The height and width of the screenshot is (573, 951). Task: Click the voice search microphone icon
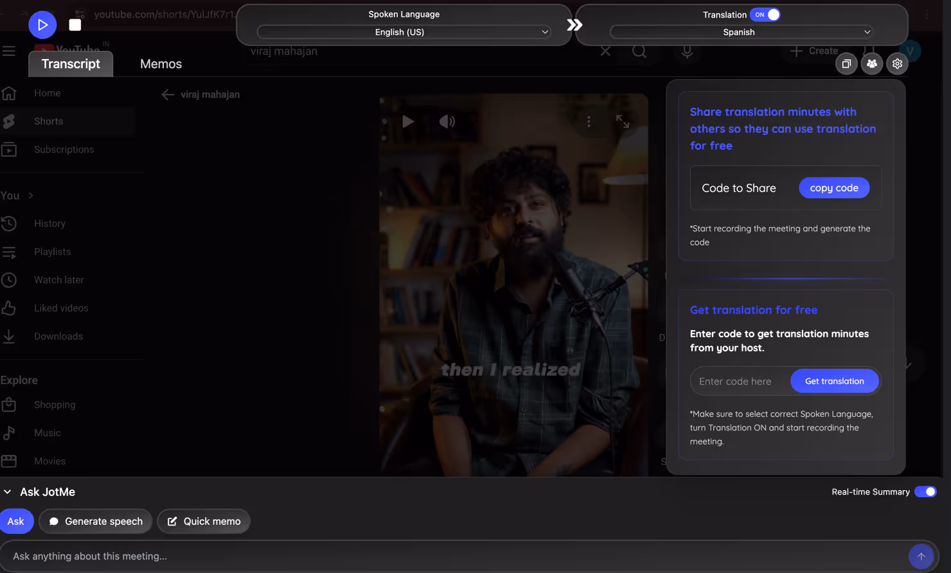pos(687,51)
